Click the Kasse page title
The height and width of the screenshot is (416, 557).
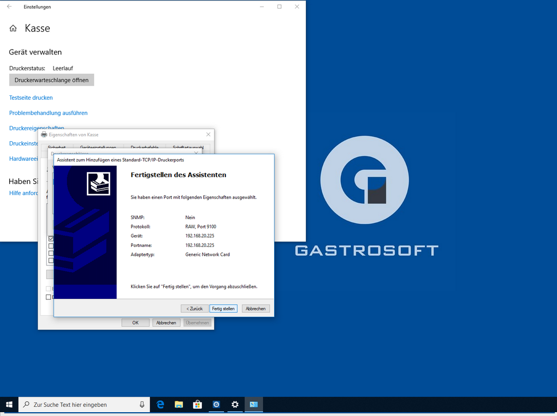(x=37, y=28)
